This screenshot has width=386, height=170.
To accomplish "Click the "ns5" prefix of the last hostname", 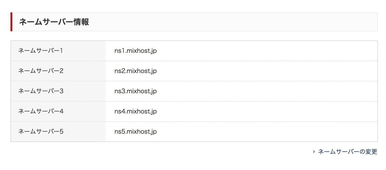I will 119,132.
